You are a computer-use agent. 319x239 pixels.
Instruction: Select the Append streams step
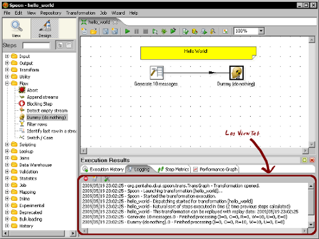click(43, 97)
